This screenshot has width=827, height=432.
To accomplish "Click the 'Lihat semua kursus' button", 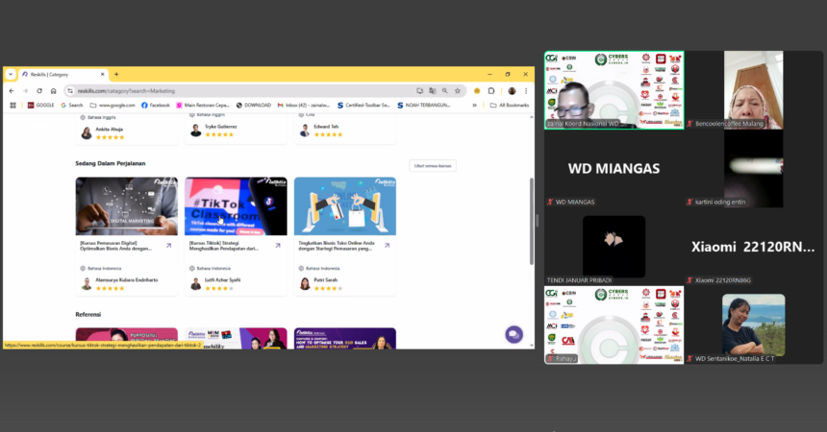I will point(433,166).
